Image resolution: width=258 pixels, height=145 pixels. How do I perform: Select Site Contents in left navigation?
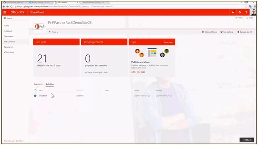pos(10,42)
